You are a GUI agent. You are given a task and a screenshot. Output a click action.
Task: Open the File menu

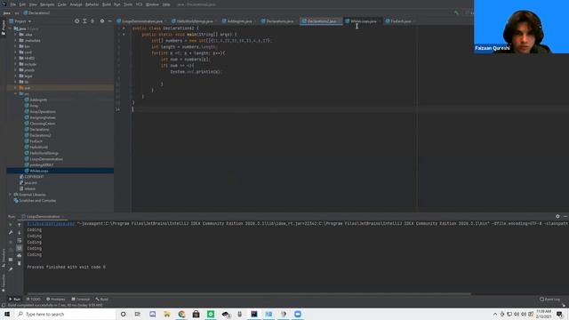[13, 4]
